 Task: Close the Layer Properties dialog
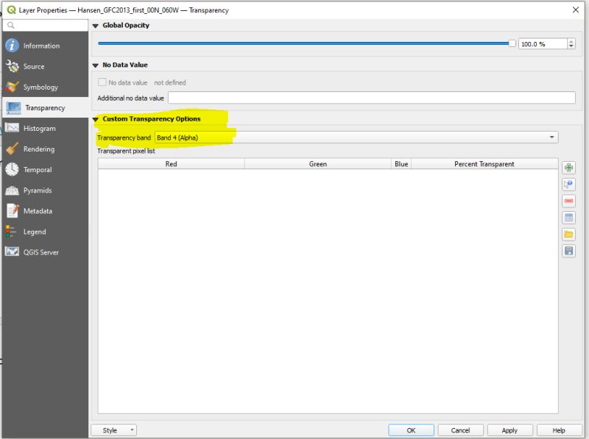pyautogui.click(x=576, y=10)
